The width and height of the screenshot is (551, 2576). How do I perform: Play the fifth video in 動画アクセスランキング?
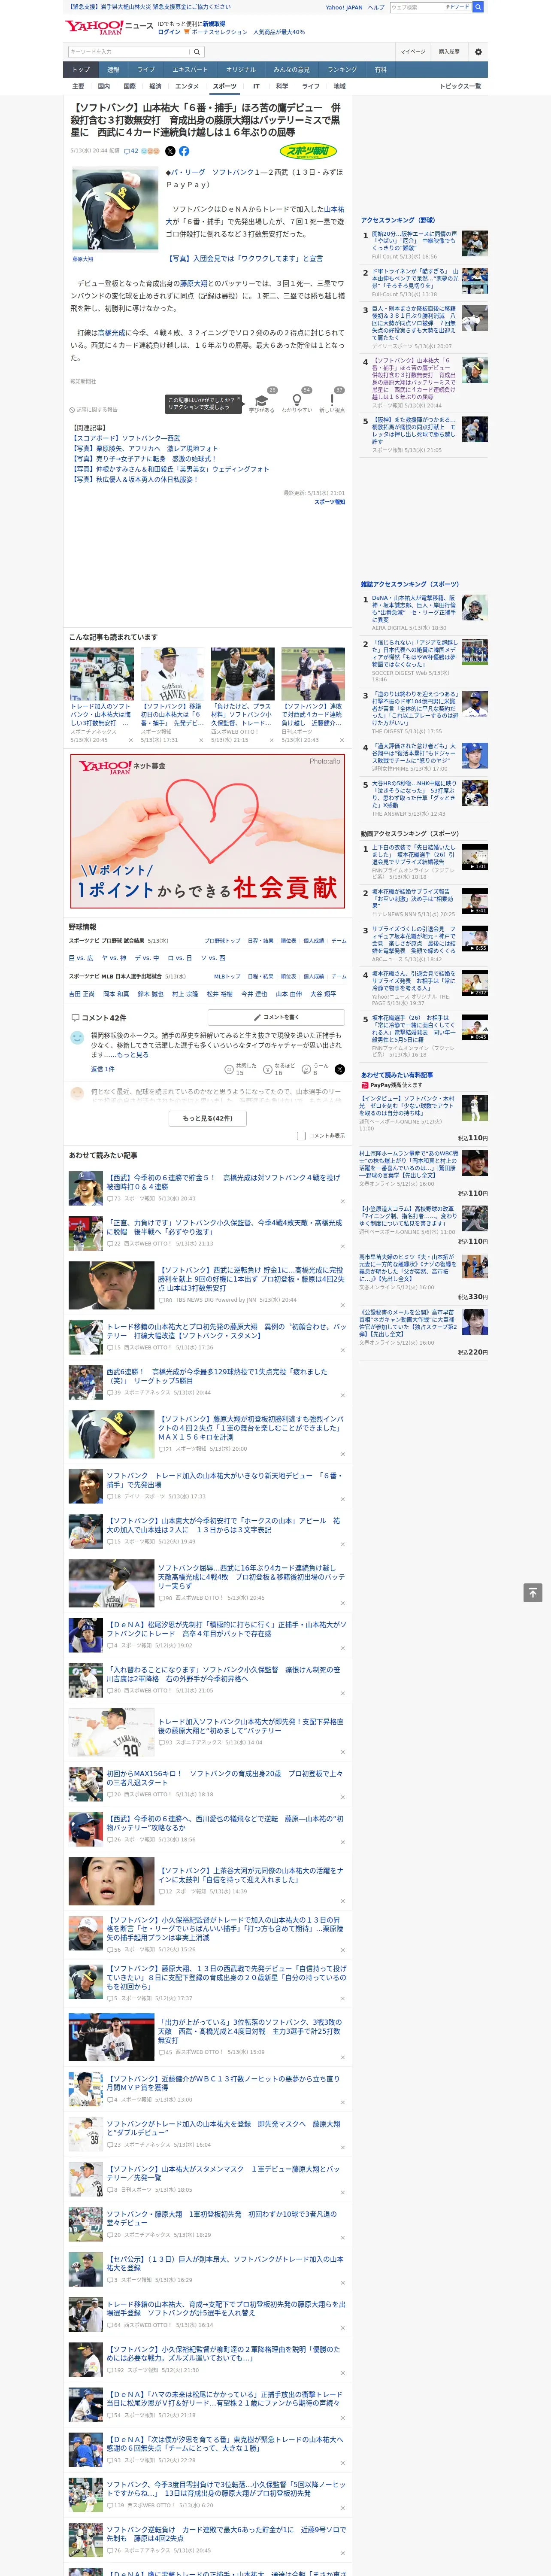(x=475, y=1028)
